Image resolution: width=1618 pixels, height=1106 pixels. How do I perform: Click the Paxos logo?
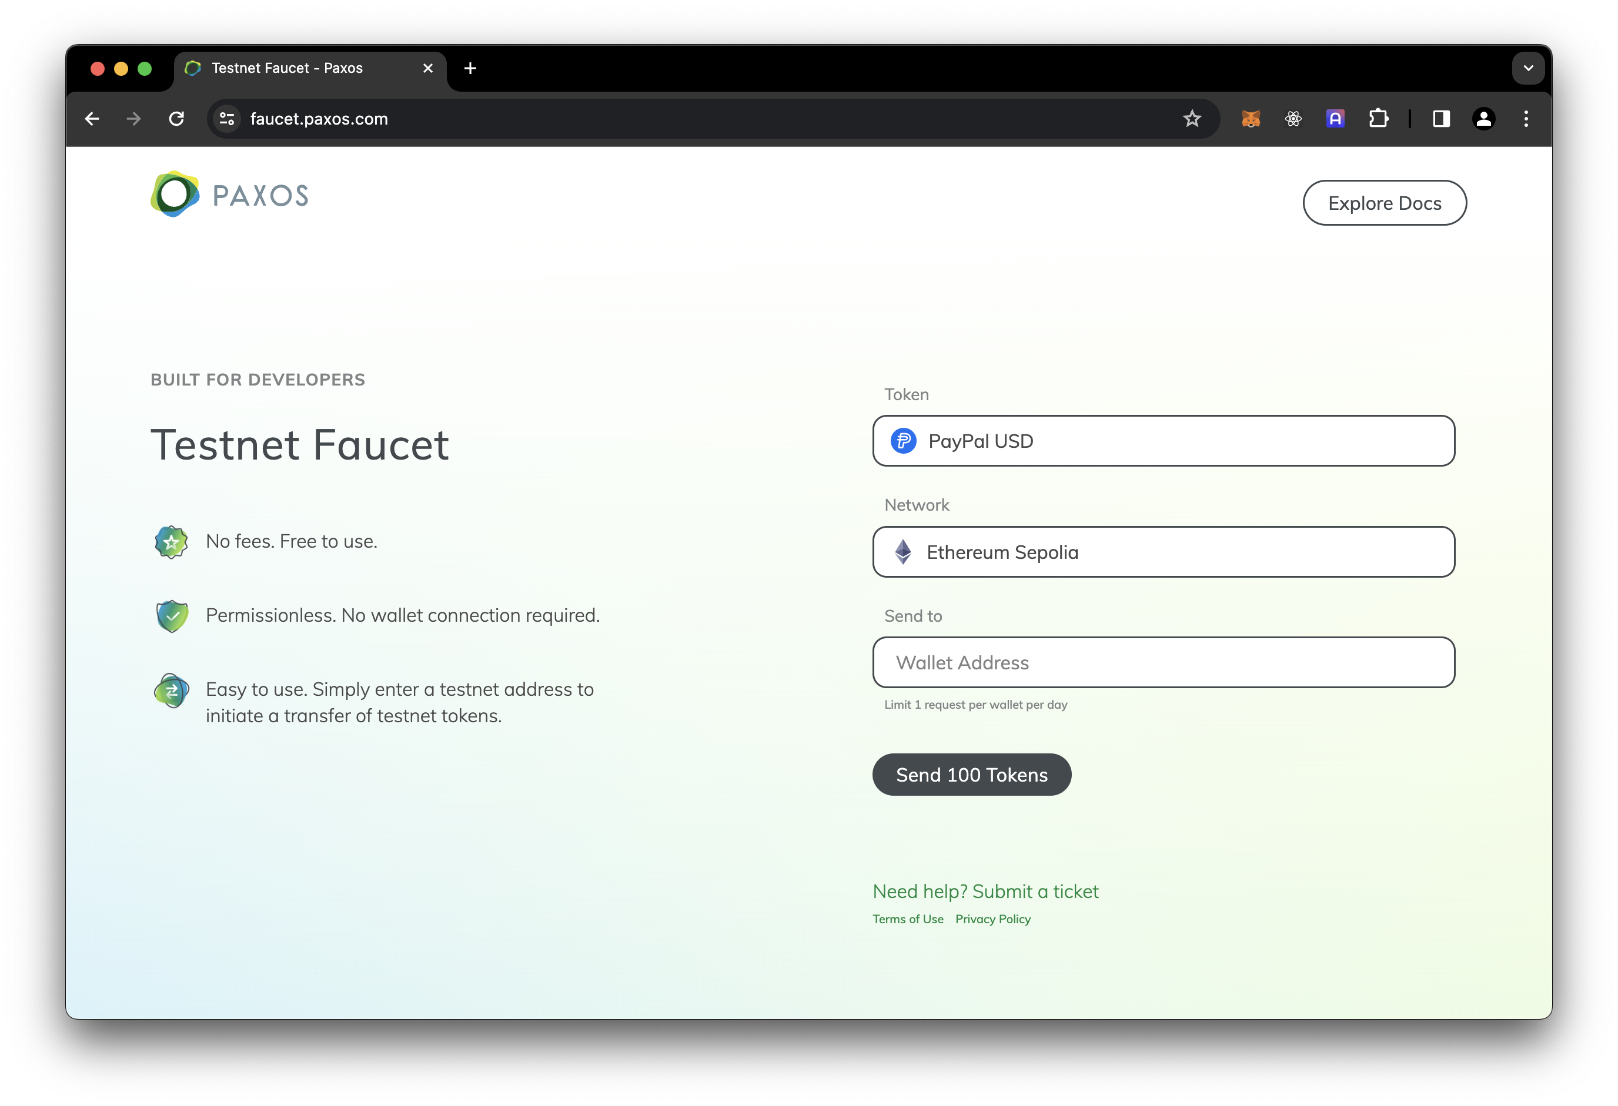230,194
